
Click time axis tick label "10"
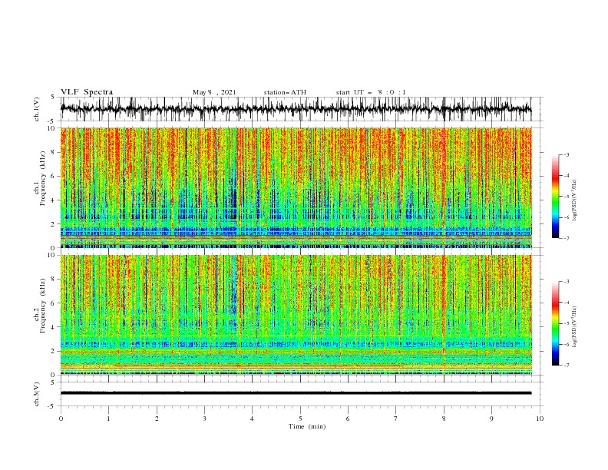(540, 419)
